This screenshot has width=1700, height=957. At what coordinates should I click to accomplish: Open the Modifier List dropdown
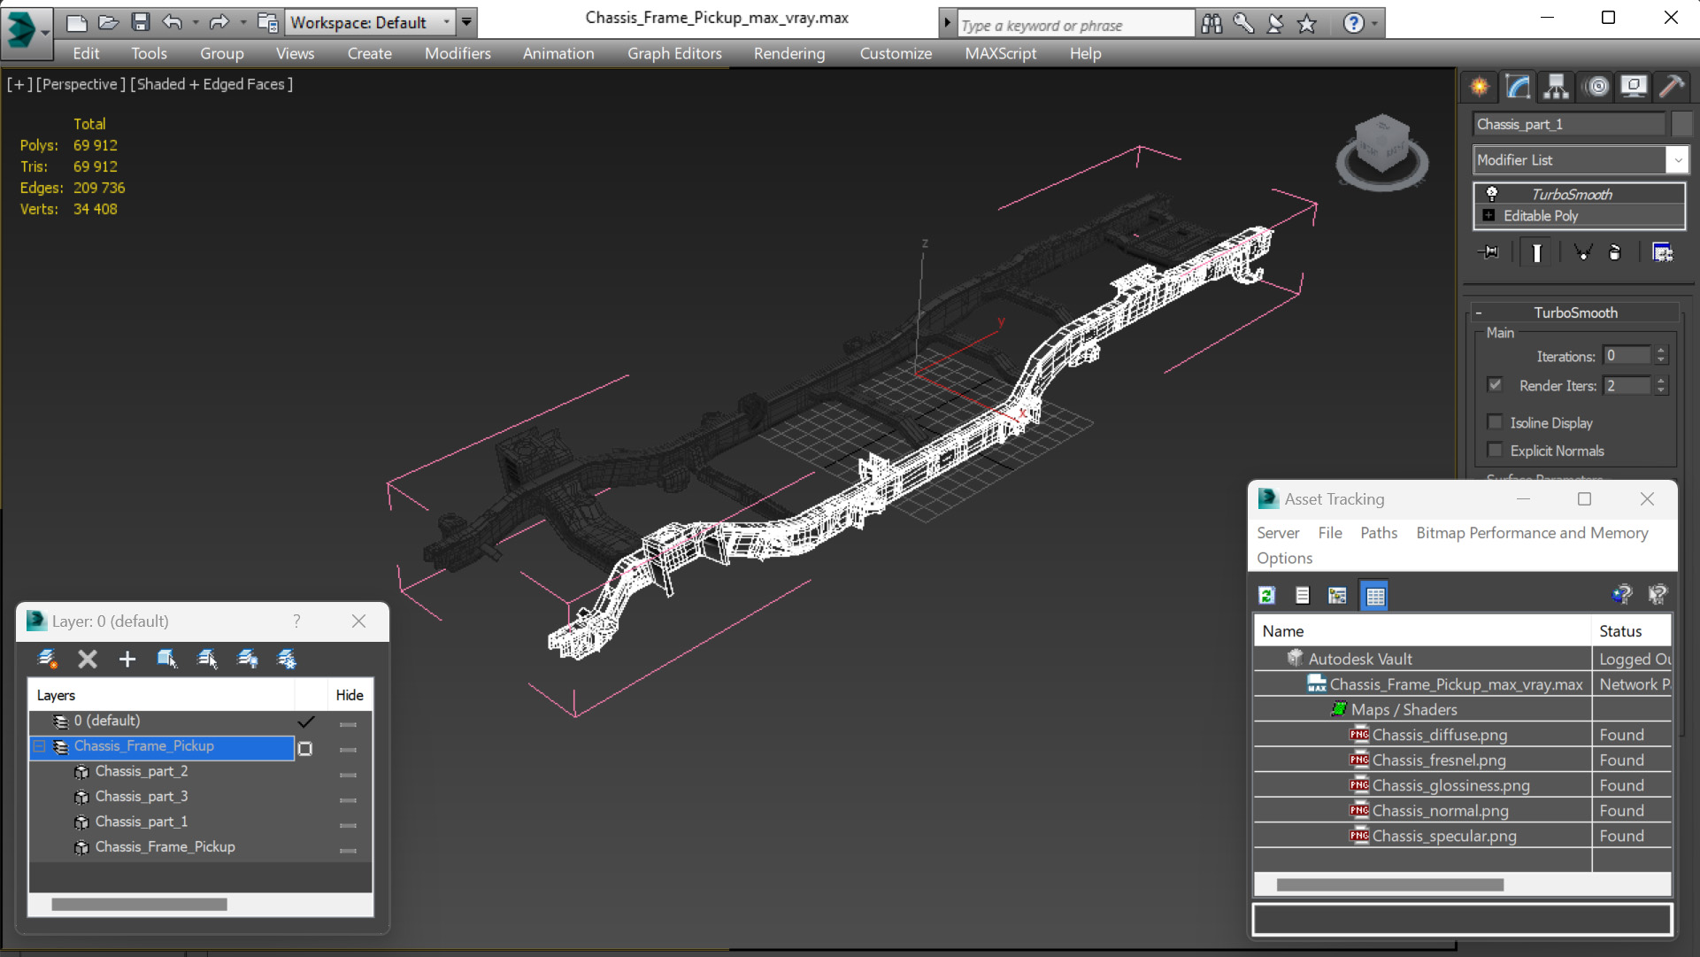[1677, 160]
